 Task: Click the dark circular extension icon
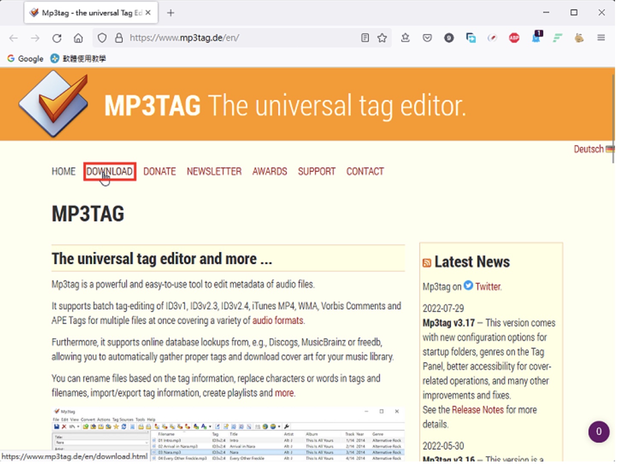tap(451, 38)
